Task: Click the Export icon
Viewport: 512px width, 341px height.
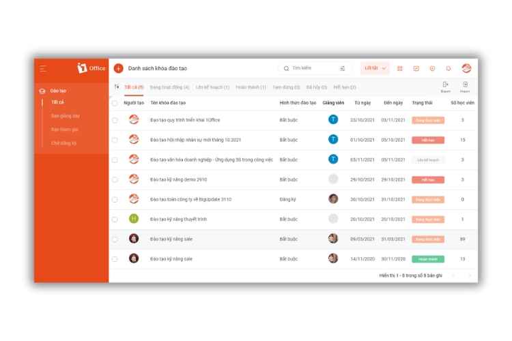Action: coord(446,87)
